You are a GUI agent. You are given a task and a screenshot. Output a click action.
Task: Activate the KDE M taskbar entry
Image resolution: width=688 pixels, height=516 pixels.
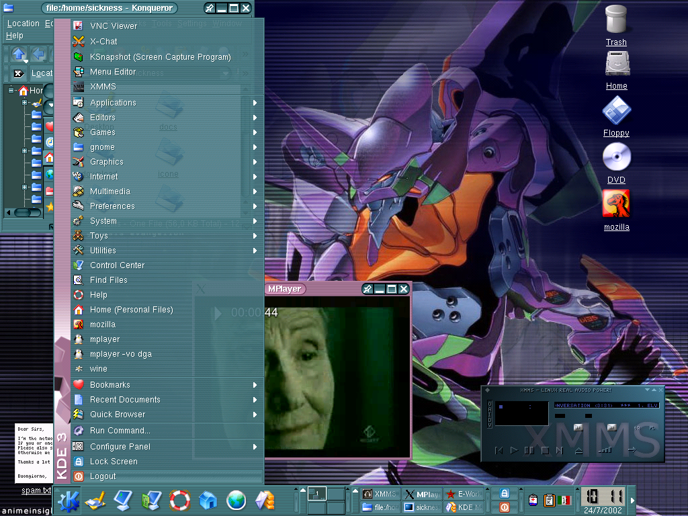464,507
